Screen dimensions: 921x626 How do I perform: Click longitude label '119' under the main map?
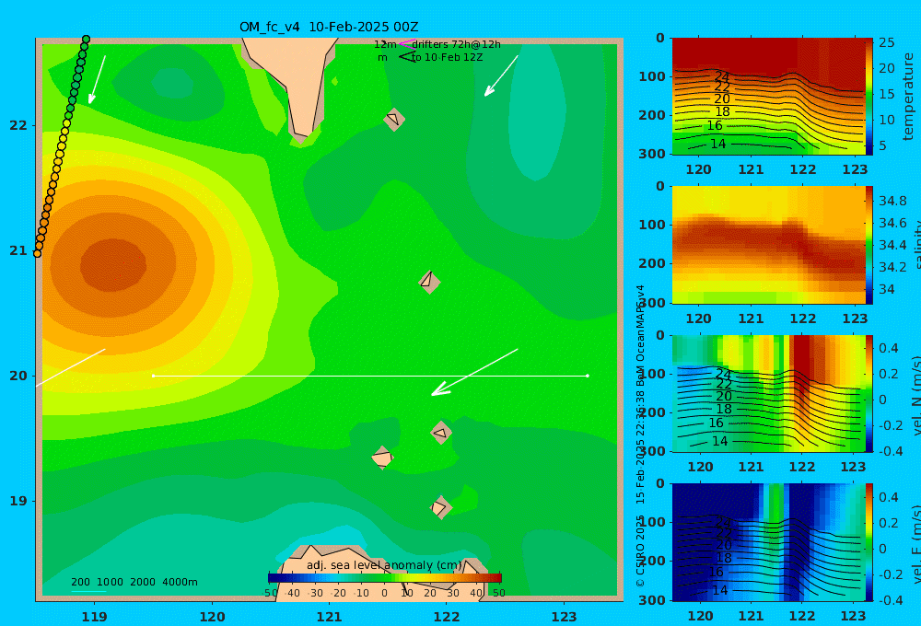94,617
